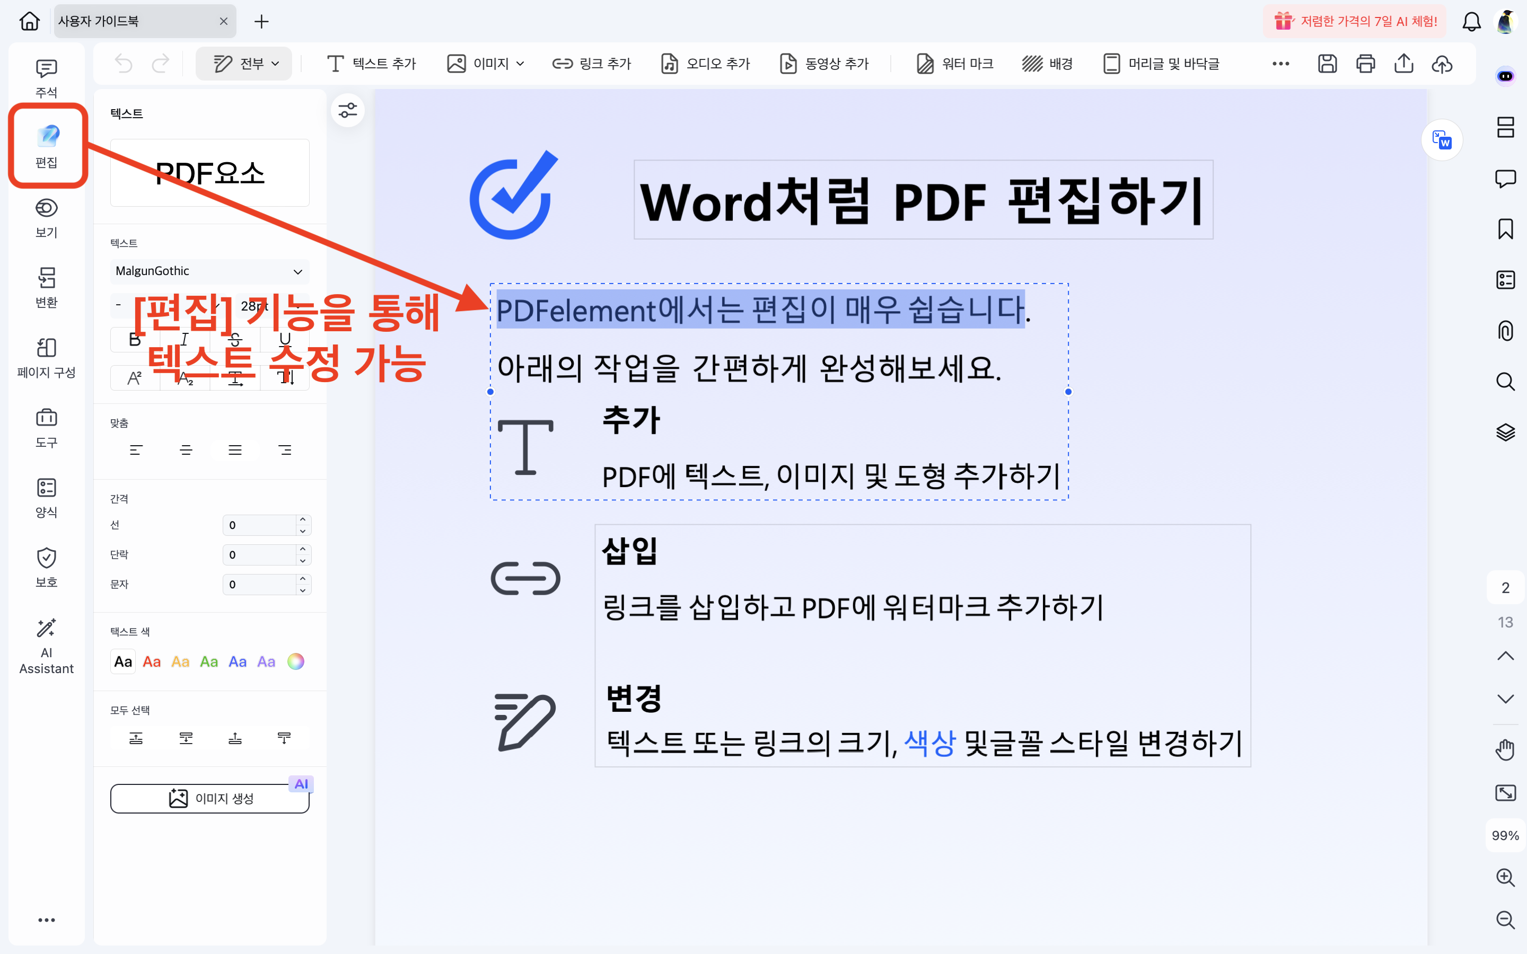
Task: Open the attachments paperclip icon
Action: click(x=1505, y=331)
